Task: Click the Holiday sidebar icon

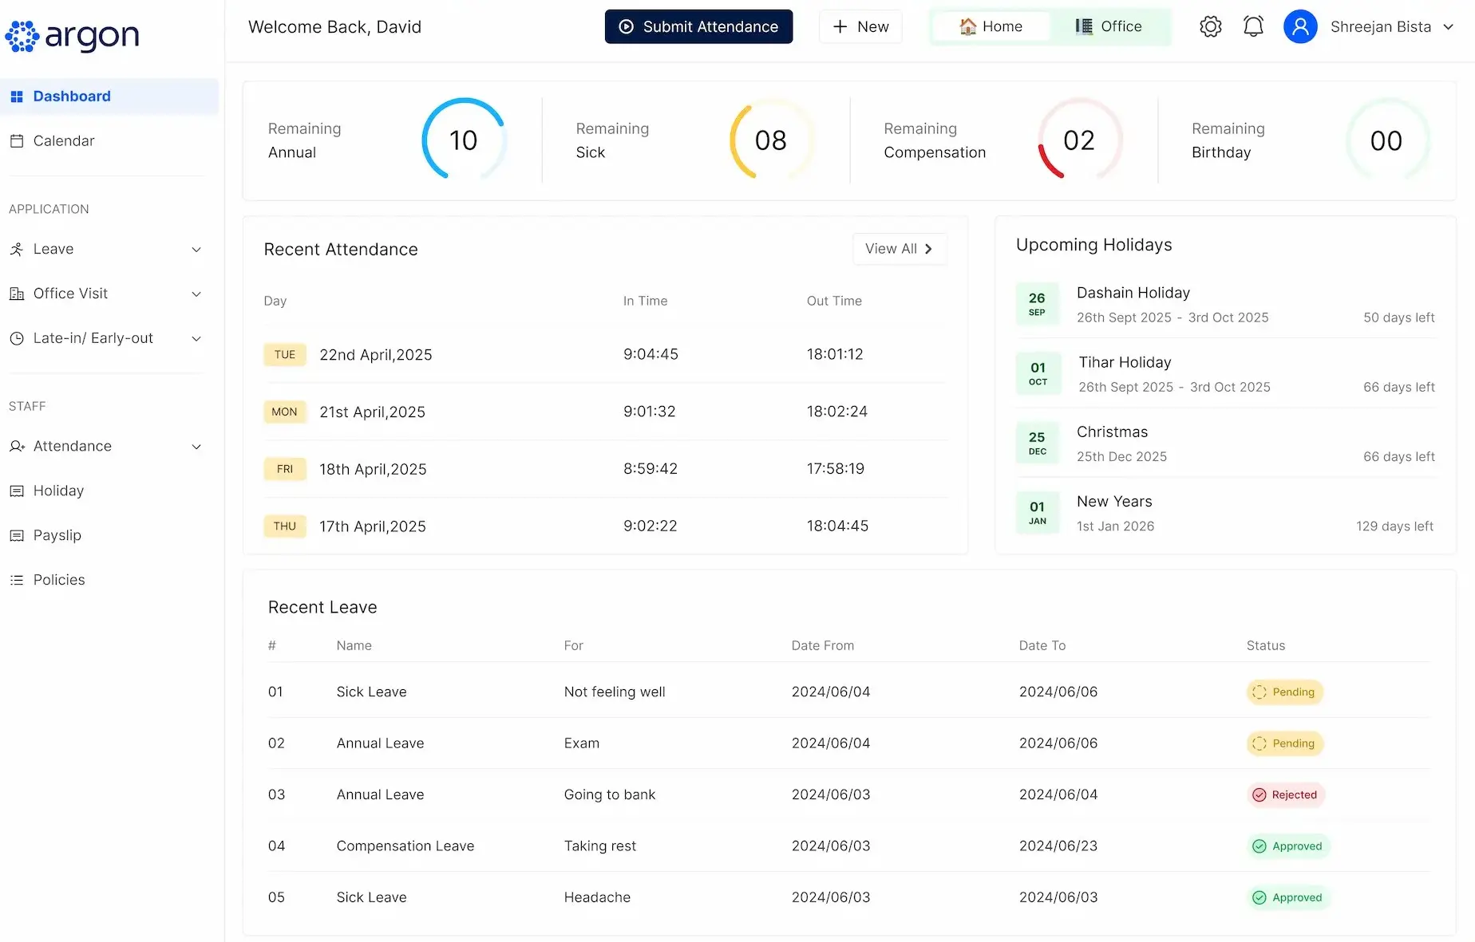Action: [x=17, y=491]
